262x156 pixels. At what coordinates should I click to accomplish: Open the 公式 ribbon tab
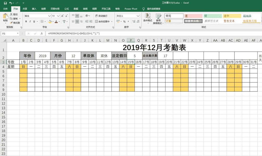pyautogui.click(x=66, y=9)
